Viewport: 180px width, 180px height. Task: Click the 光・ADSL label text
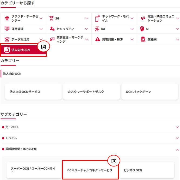[12, 127]
